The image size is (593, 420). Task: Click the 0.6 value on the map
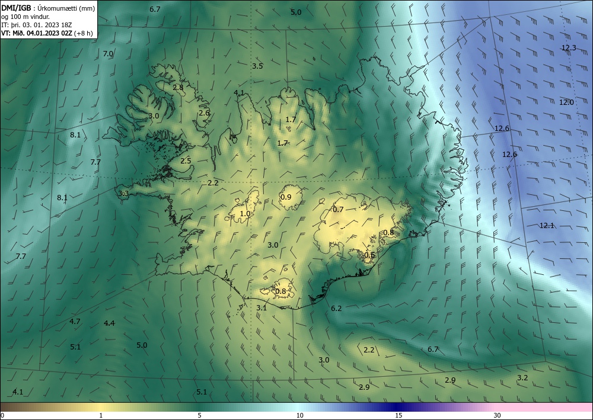point(369,255)
